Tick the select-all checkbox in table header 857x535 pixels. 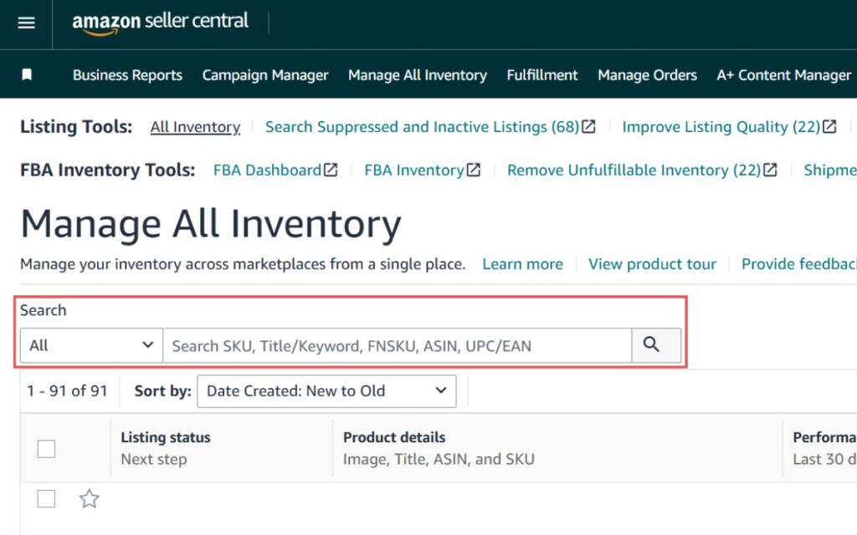tap(46, 449)
